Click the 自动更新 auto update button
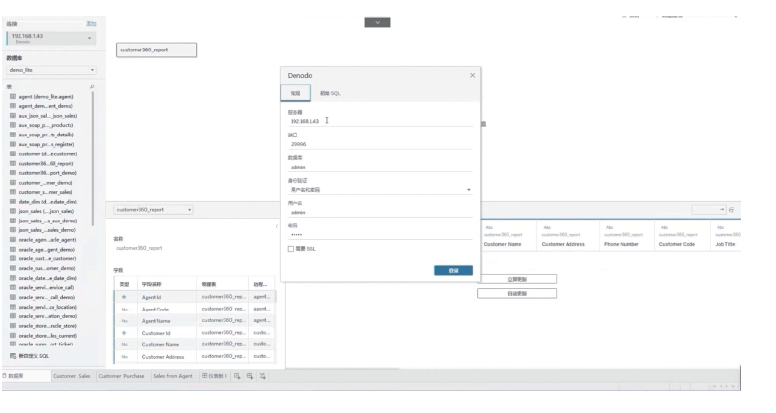The image size is (776, 413). tap(517, 294)
